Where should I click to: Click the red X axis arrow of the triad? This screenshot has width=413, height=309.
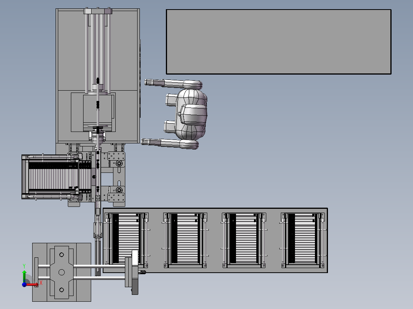[32, 285]
